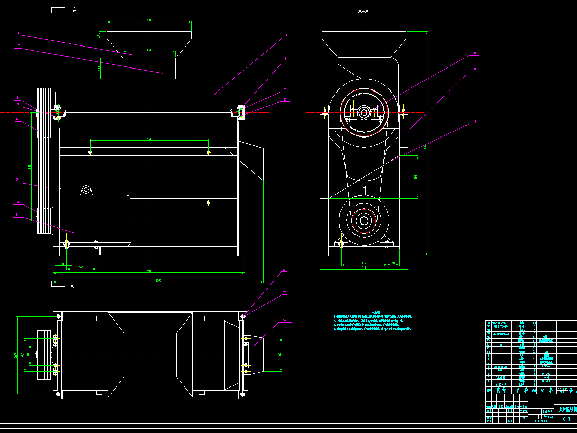Select the 416 width dimension in A-A view
The width and height of the screenshot is (577, 433).
tap(364, 268)
